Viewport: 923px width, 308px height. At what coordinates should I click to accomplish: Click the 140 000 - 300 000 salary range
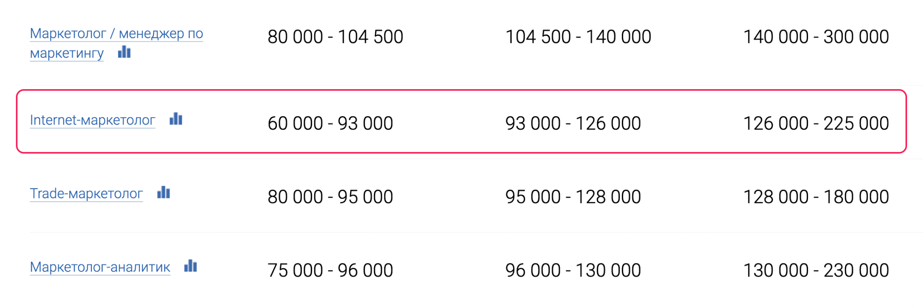coord(816,37)
